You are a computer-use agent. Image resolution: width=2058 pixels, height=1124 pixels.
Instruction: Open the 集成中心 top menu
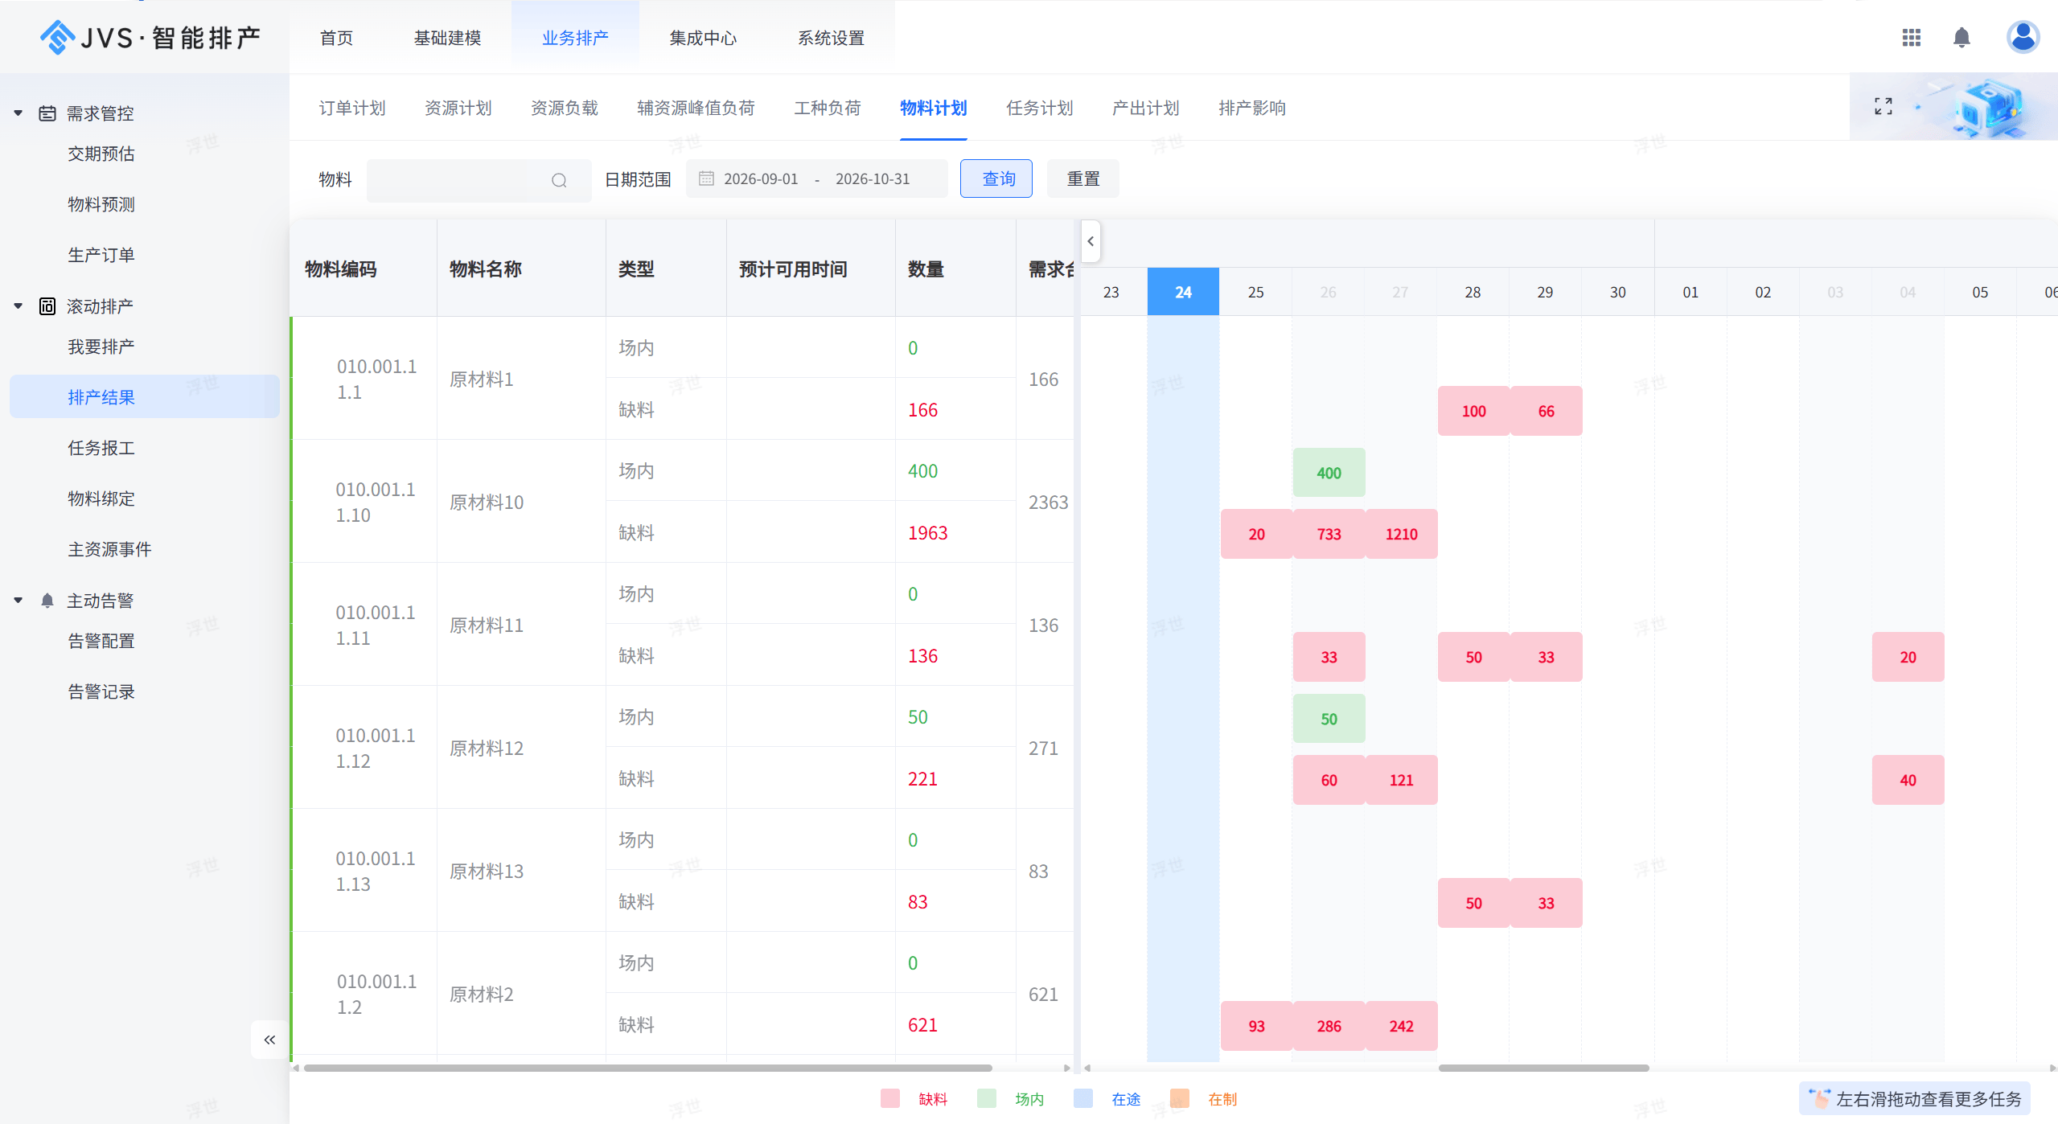(703, 38)
